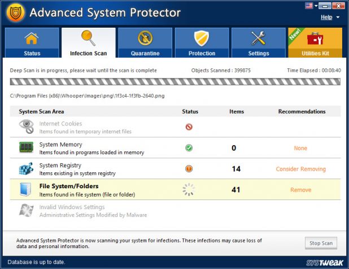Switch to the Protection tab

click(x=202, y=42)
